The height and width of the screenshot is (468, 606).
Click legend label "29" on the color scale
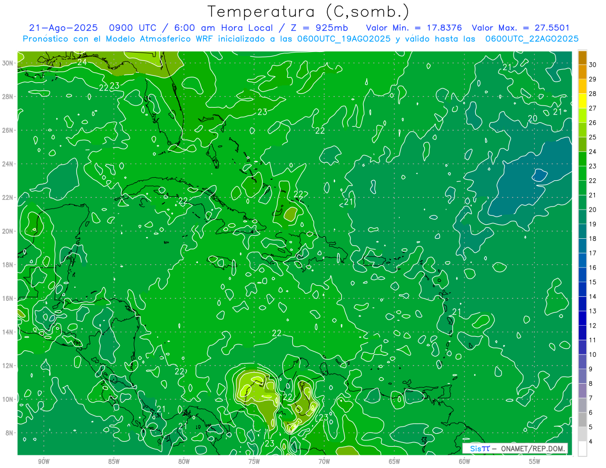coord(593,79)
